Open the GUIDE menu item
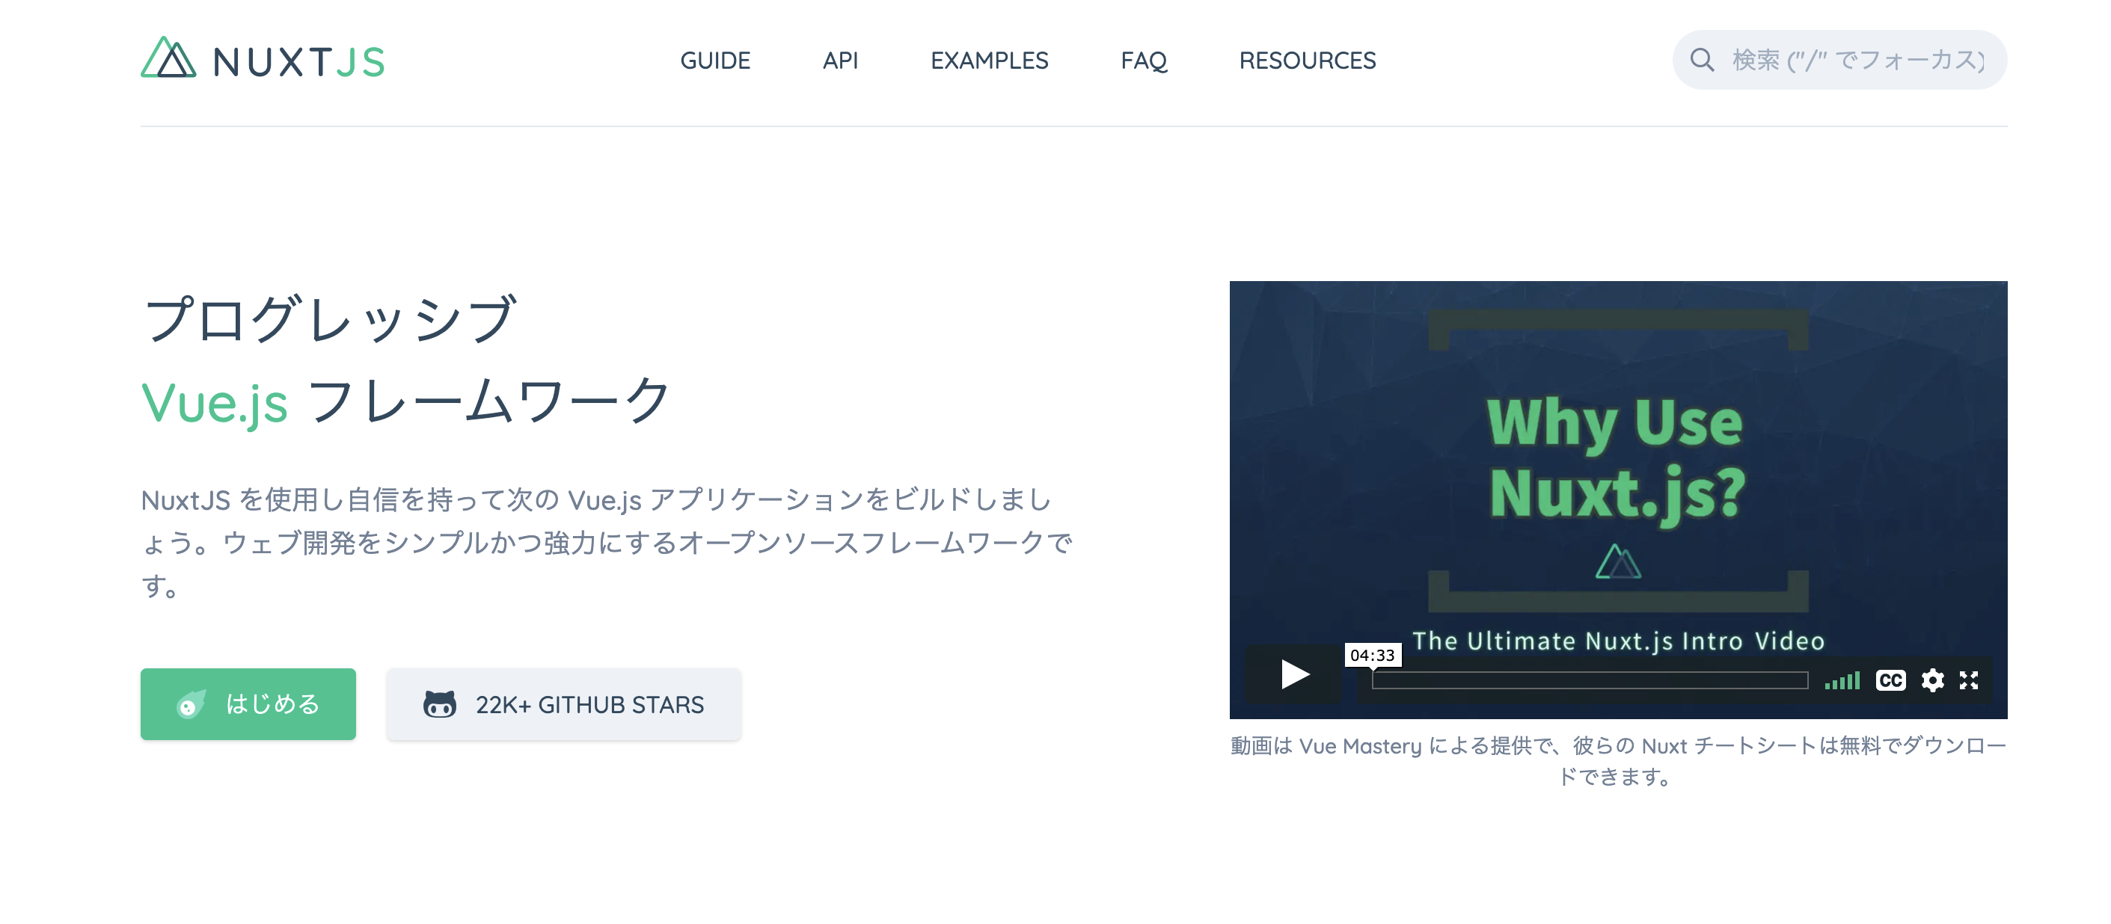The width and height of the screenshot is (2111, 924). point(714,61)
